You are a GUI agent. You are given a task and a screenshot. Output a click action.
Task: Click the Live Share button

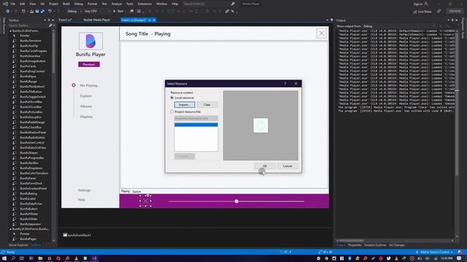click(422, 12)
